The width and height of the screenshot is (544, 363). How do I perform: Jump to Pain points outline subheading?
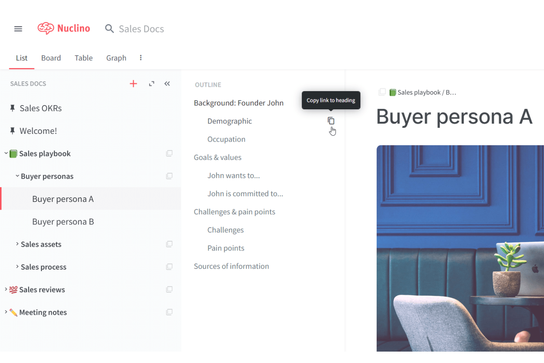coord(226,248)
